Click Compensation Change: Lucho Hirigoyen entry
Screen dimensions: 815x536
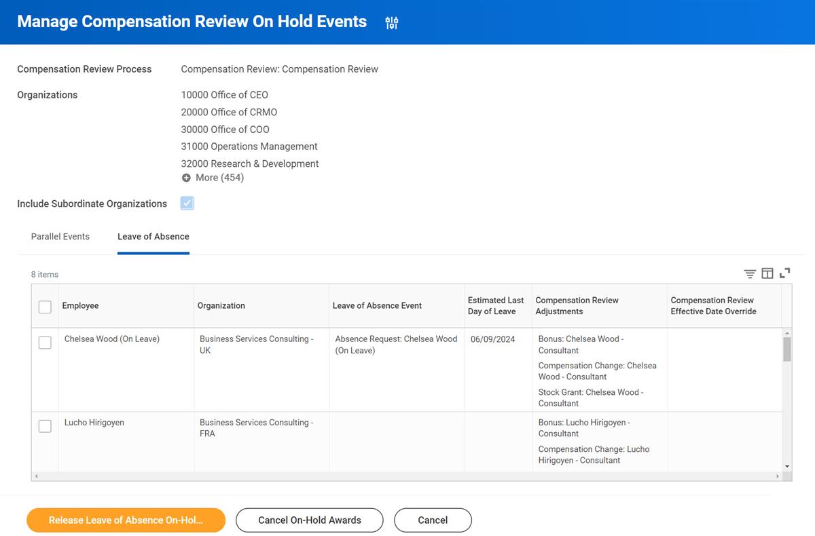pyautogui.click(x=594, y=455)
